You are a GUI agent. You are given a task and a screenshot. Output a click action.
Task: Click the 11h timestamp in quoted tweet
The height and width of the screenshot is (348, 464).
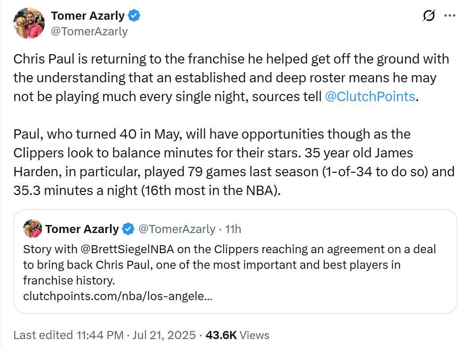233,229
